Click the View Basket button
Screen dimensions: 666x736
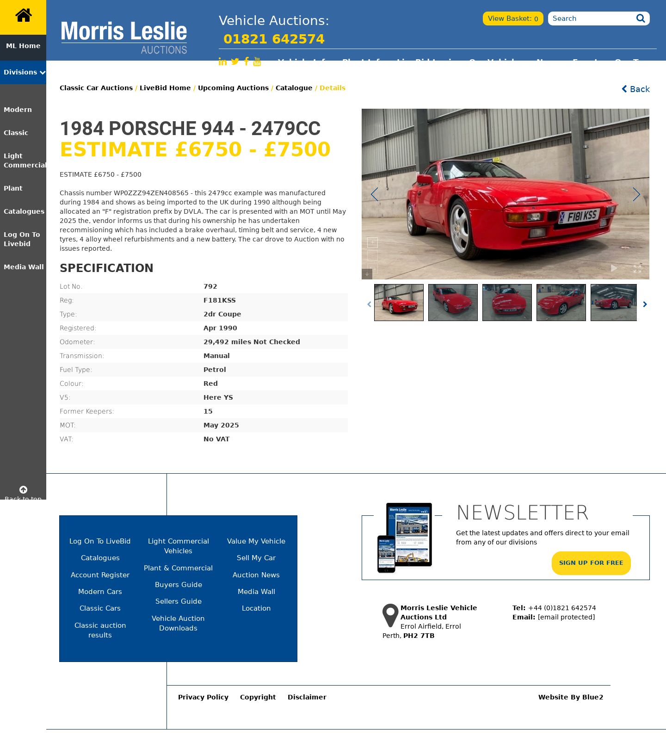(513, 19)
